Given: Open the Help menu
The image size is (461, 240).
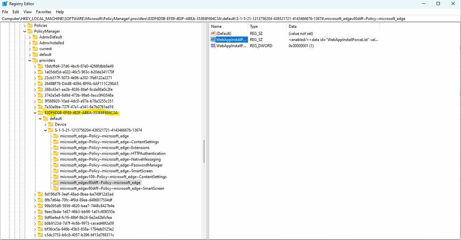Looking at the screenshot, I should [60, 12].
